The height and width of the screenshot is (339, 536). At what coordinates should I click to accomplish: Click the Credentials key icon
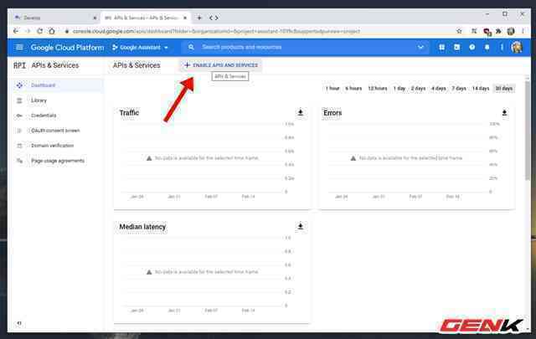[19, 116]
